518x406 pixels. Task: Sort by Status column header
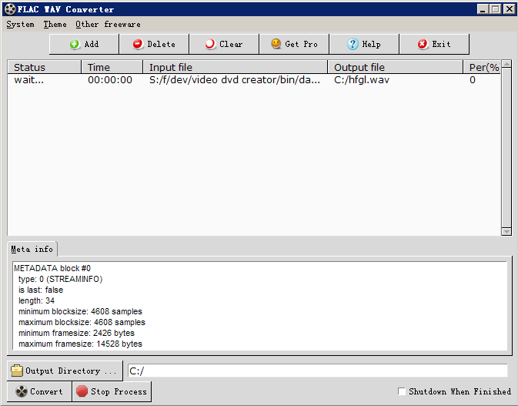[x=45, y=67]
